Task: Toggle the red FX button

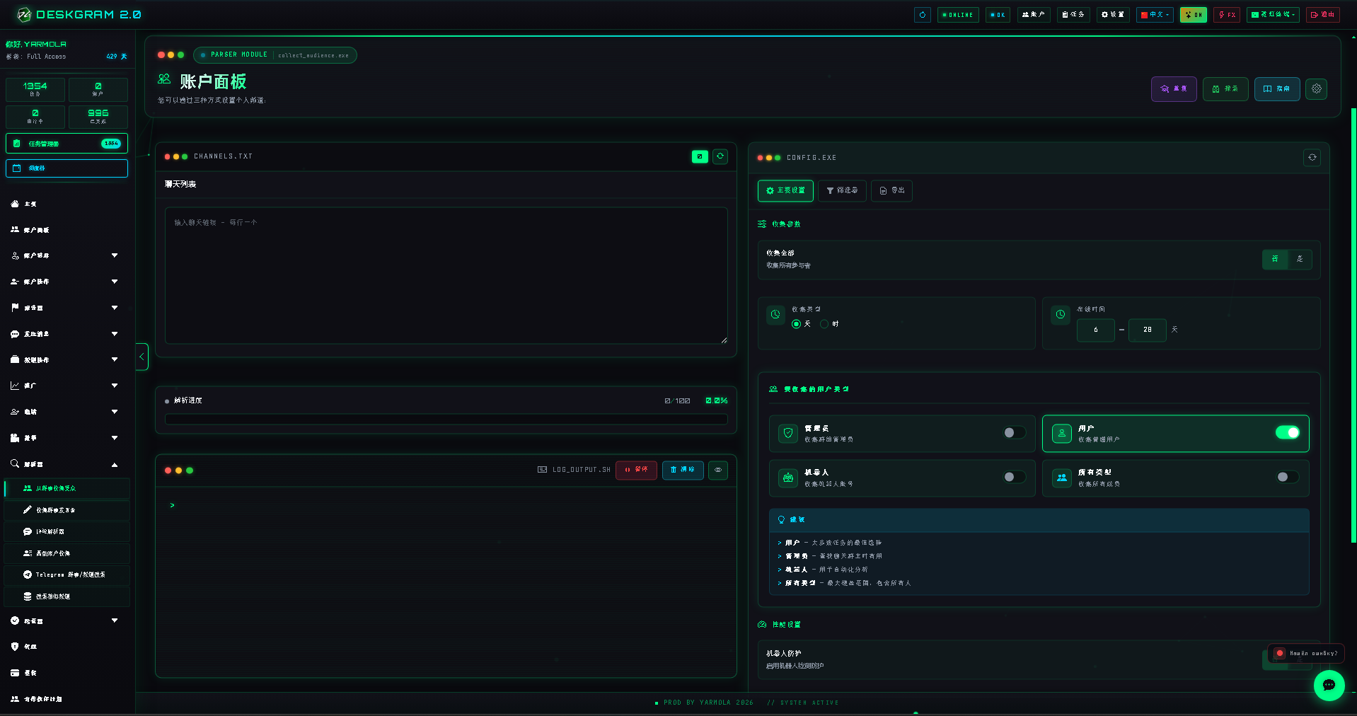Action: [x=1227, y=15]
